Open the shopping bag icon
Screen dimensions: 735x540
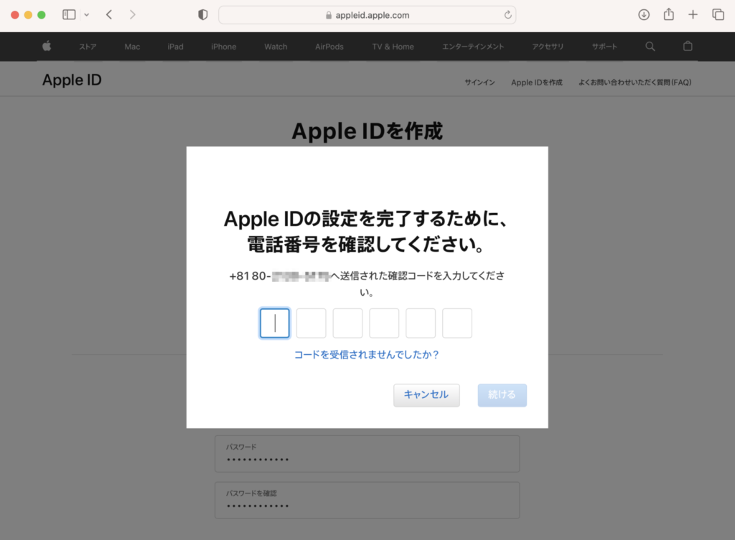(x=688, y=46)
